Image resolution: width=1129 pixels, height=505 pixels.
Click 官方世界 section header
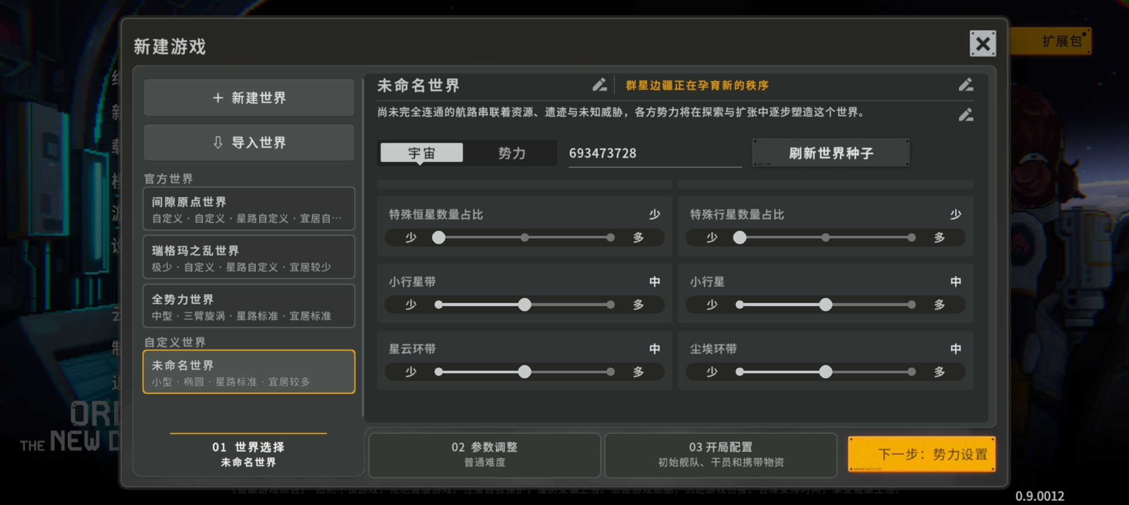click(169, 179)
